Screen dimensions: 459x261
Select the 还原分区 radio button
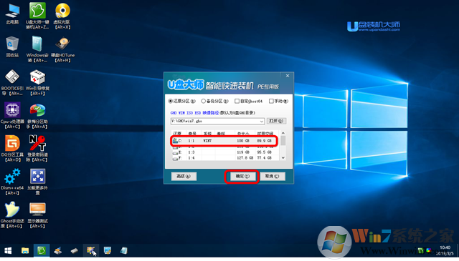pos(171,101)
